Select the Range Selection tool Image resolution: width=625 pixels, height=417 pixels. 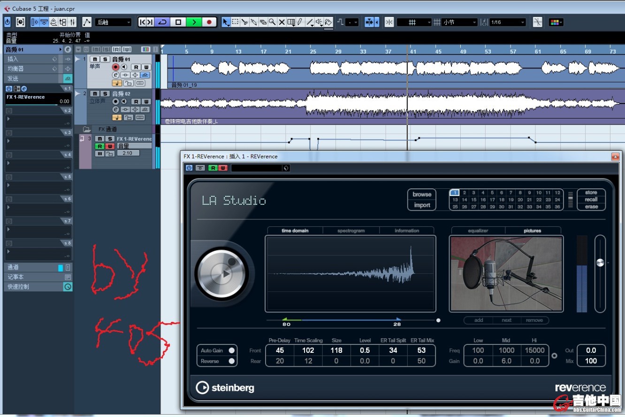235,22
